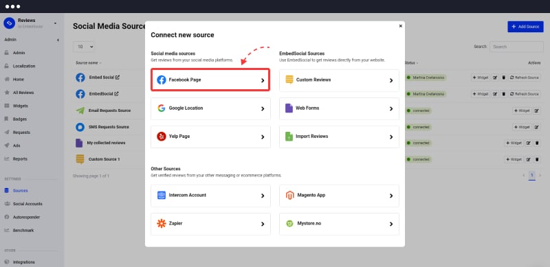Screen dimensions: 550x267
Task: Open external link icon beside EmbedSocial row
Action: click(116, 94)
